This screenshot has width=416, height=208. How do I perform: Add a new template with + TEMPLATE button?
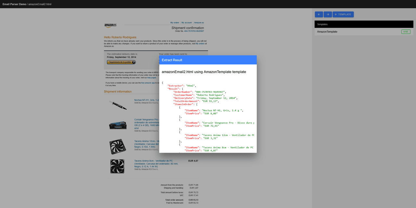pos(343,14)
